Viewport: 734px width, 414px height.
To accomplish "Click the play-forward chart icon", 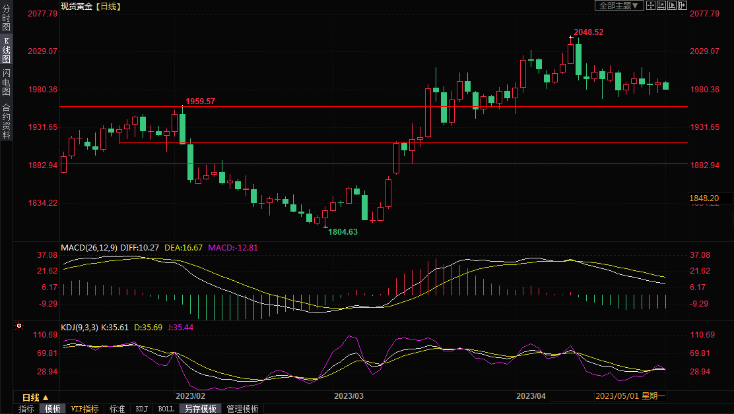I will pyautogui.click(x=672, y=5).
